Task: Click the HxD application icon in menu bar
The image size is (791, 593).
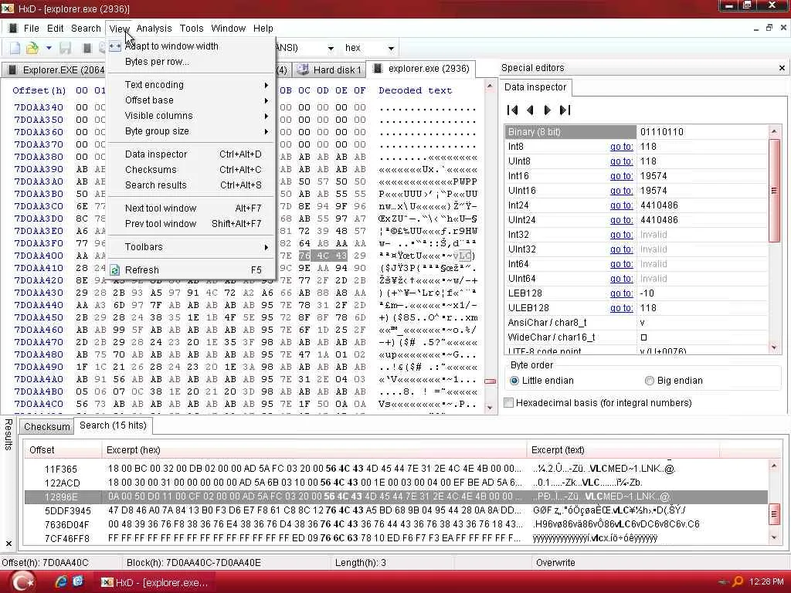Action: pos(13,29)
